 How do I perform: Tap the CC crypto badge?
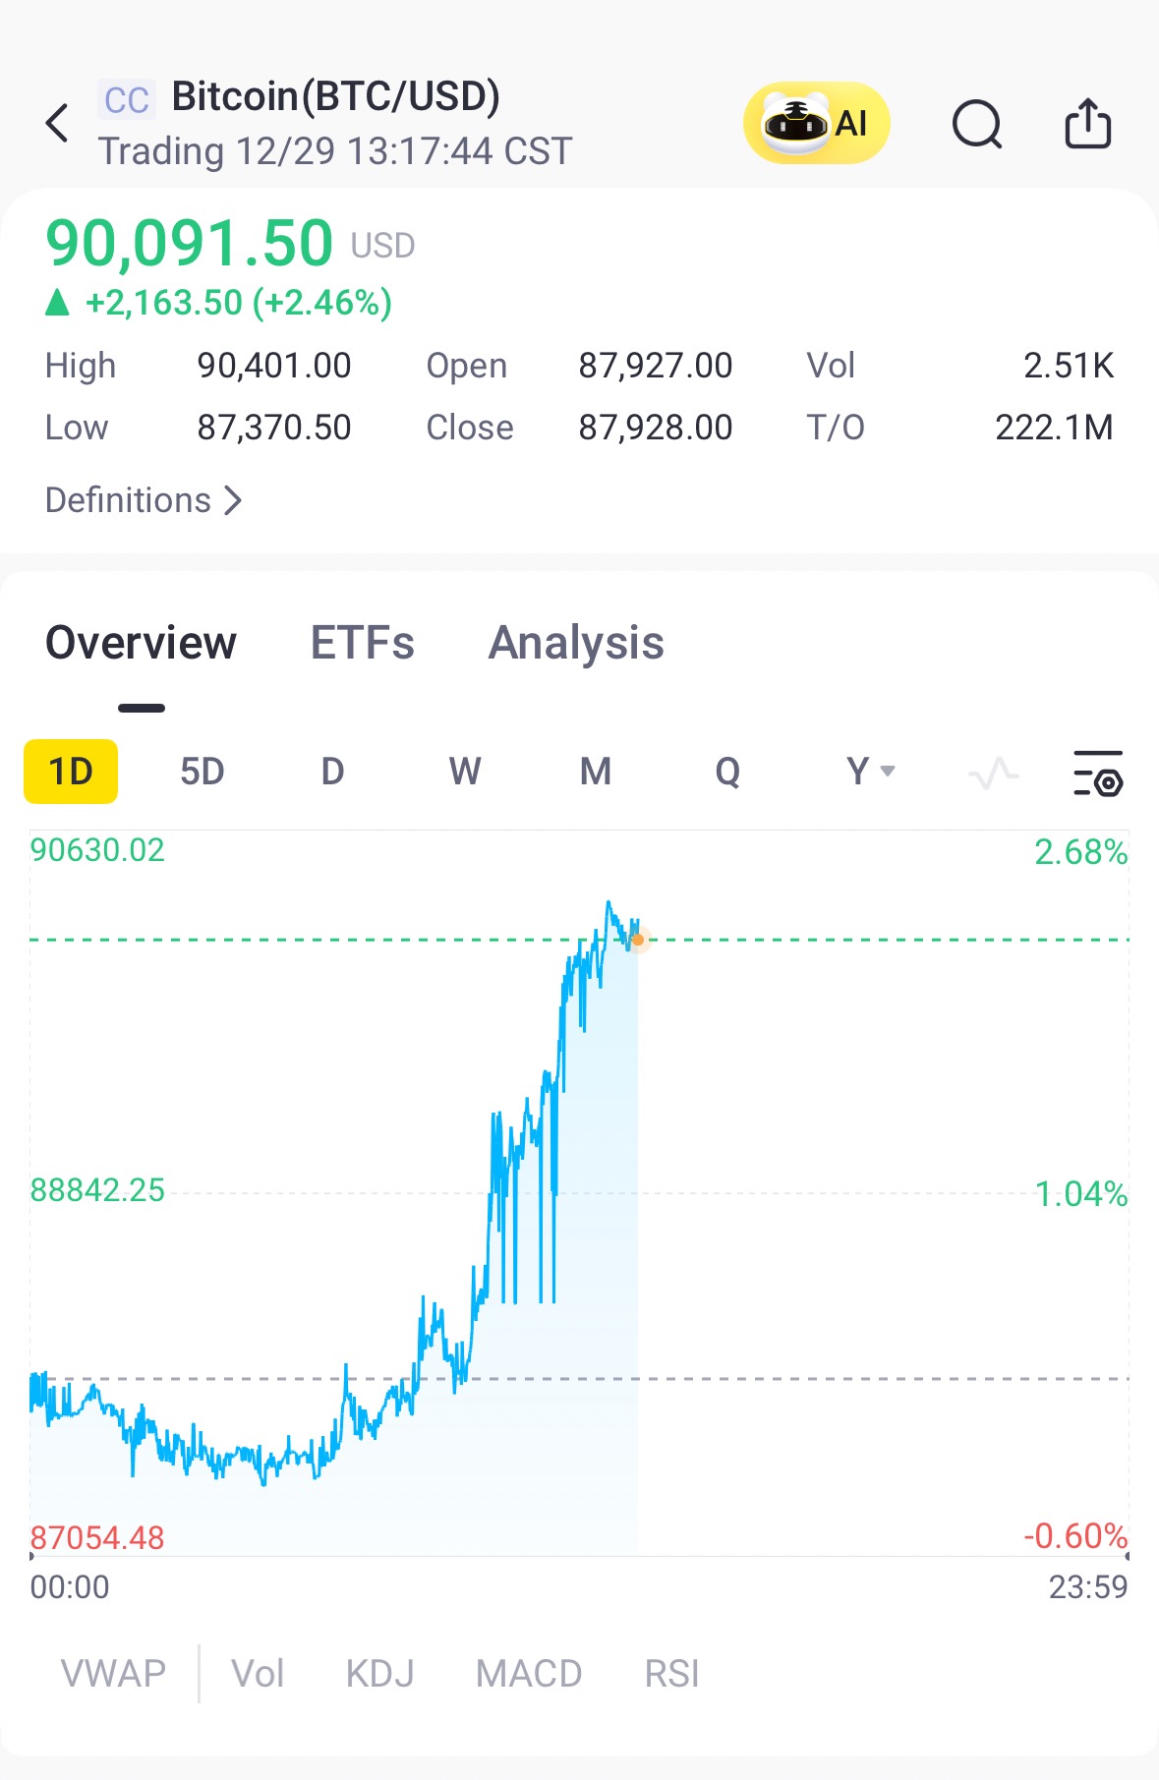(126, 99)
